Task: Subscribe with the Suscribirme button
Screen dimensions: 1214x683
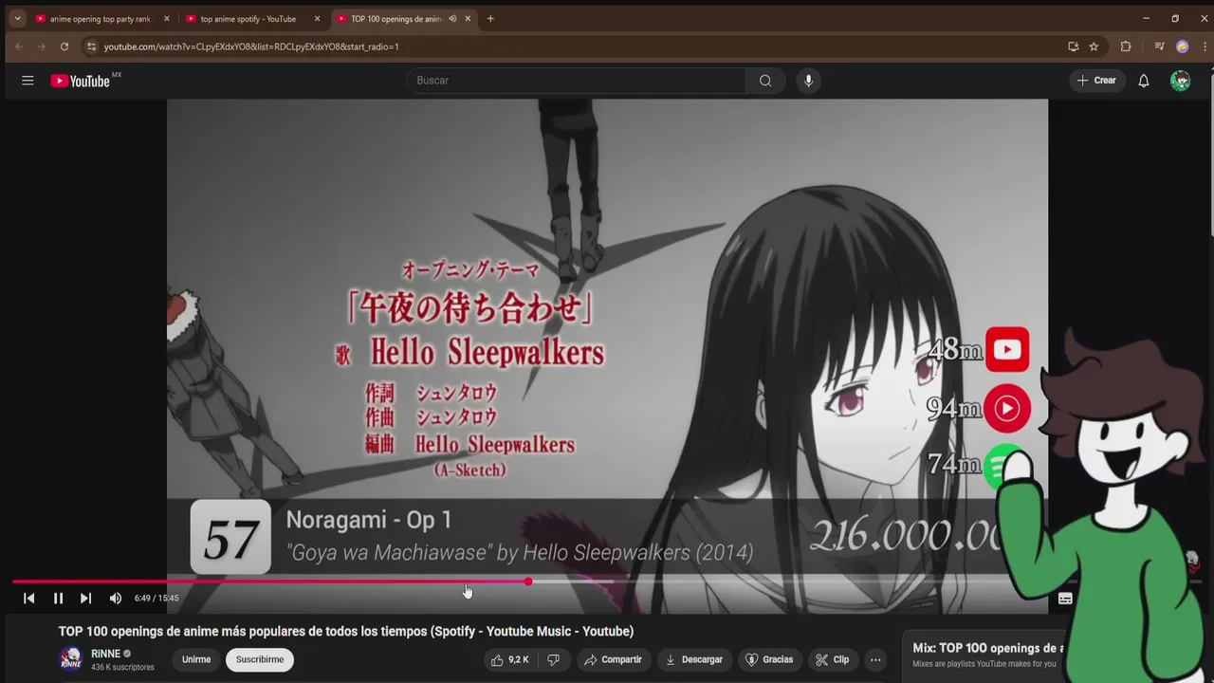Action: [260, 659]
